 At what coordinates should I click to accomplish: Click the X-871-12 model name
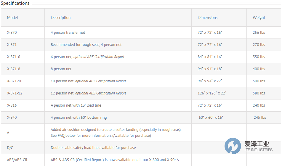[x=15, y=93]
